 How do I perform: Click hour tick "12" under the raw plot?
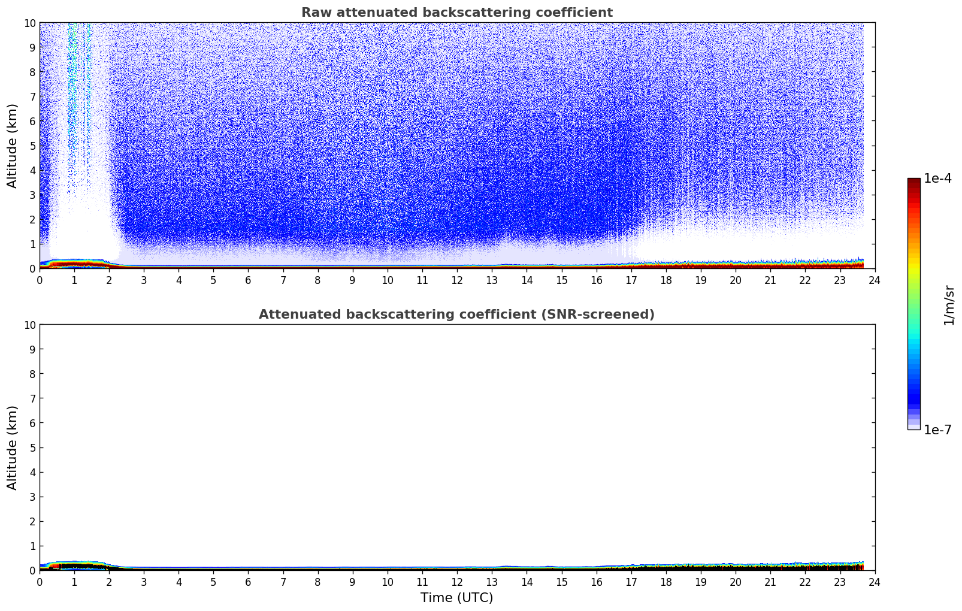457,280
